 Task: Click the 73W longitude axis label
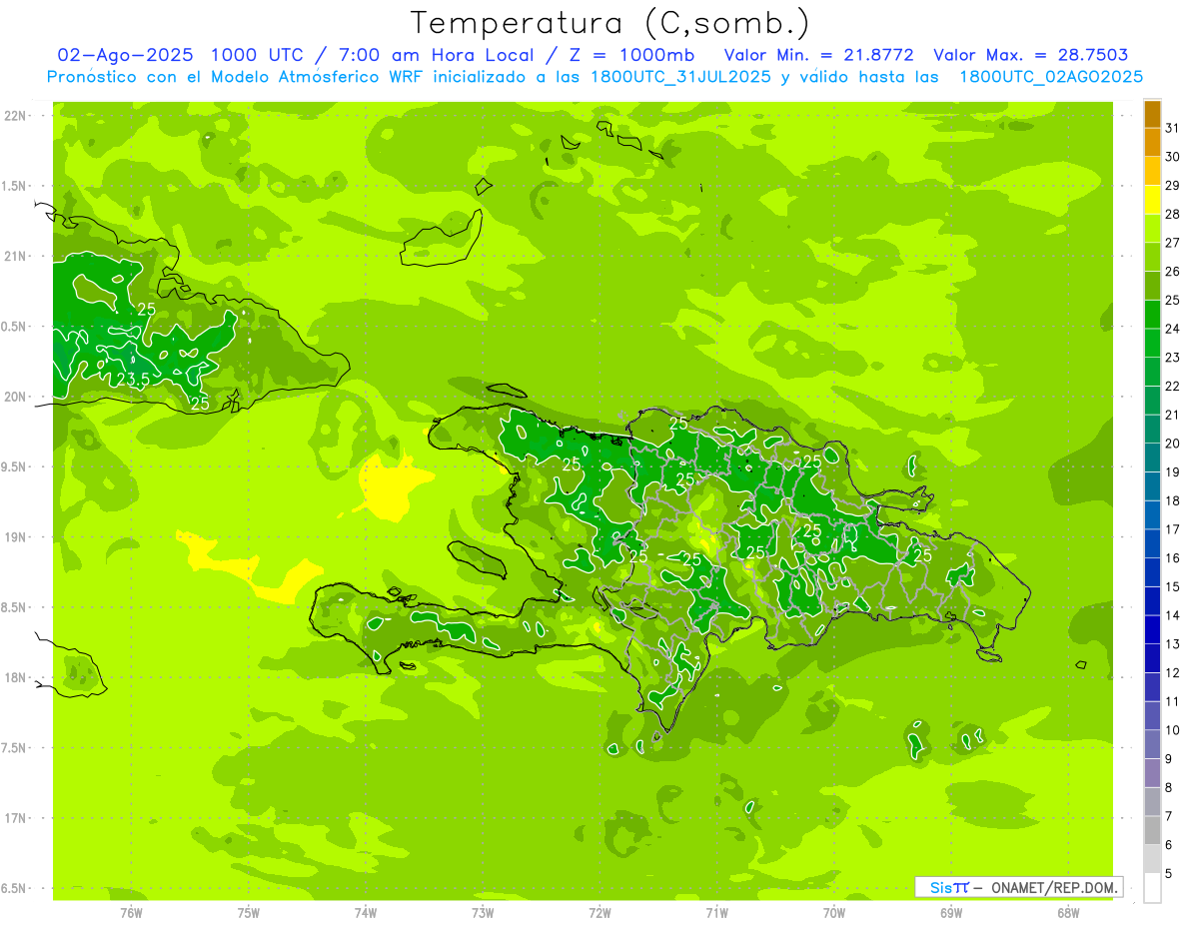(483, 912)
